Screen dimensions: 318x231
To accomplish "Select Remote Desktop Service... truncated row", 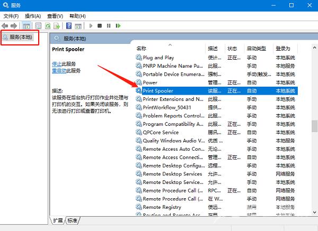I will click(x=216, y=182).
